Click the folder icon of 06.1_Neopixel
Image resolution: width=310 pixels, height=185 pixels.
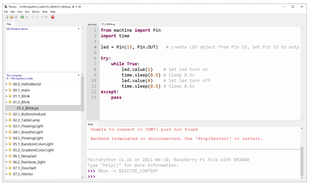(10, 156)
